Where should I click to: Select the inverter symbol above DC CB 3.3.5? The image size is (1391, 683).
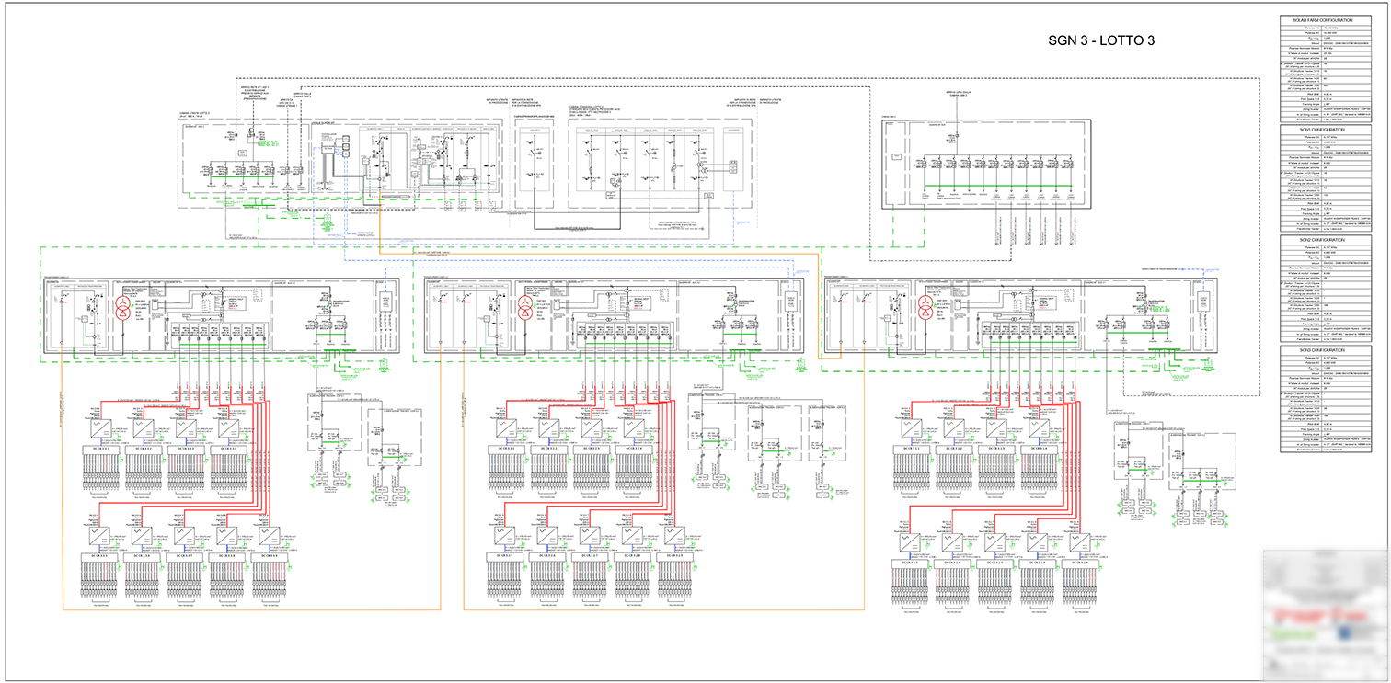[98, 535]
